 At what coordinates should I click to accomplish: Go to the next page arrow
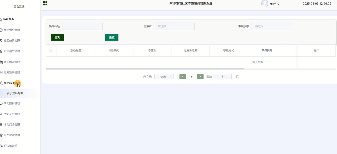coord(200,76)
